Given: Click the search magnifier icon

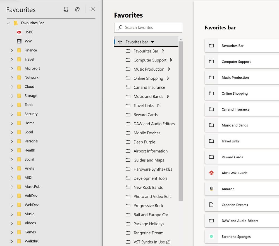Looking at the screenshot, I should point(120,27).
